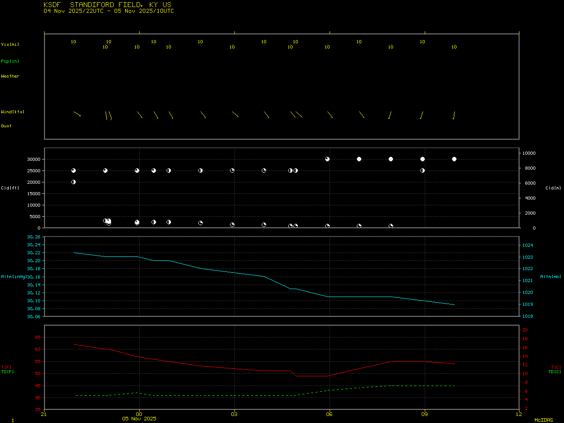
Task: Click the 20000 ft cloud cover symbol
Action: pos(74,182)
